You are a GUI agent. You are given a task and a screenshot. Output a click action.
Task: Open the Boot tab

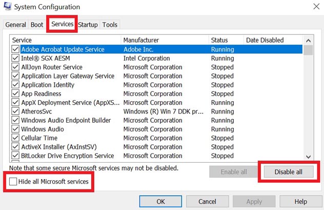[37, 25]
